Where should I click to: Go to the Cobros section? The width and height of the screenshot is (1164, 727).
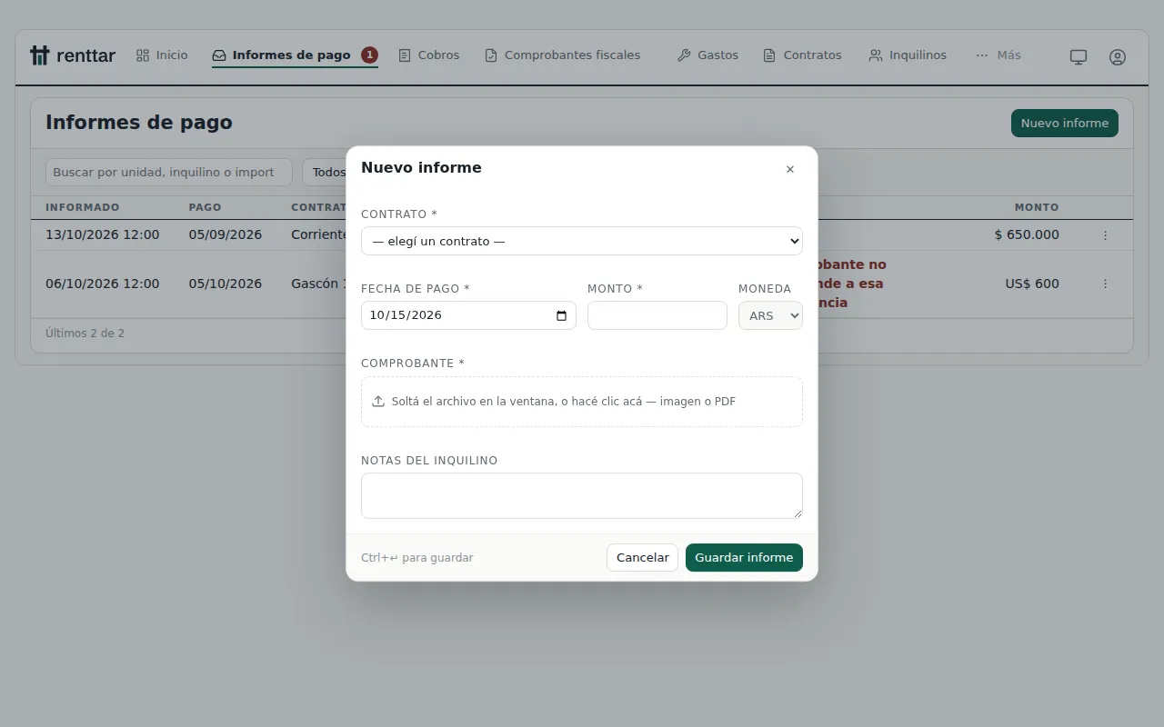point(429,55)
